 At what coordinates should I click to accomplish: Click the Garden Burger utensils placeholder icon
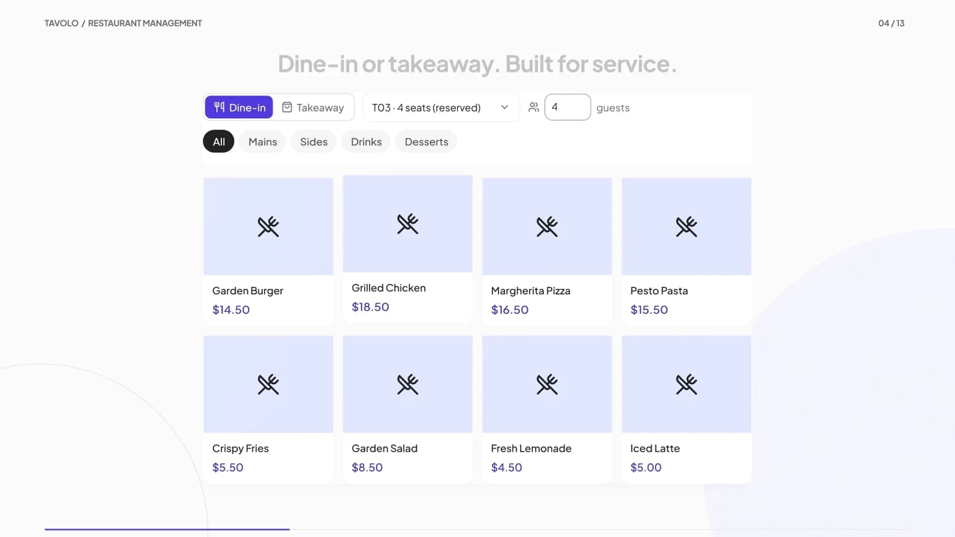pyautogui.click(x=268, y=227)
